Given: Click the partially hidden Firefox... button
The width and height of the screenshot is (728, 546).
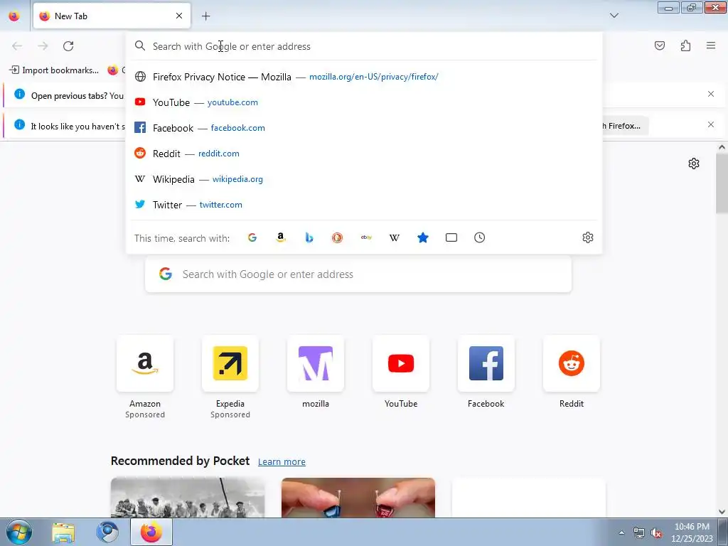Looking at the screenshot, I should [x=624, y=126].
